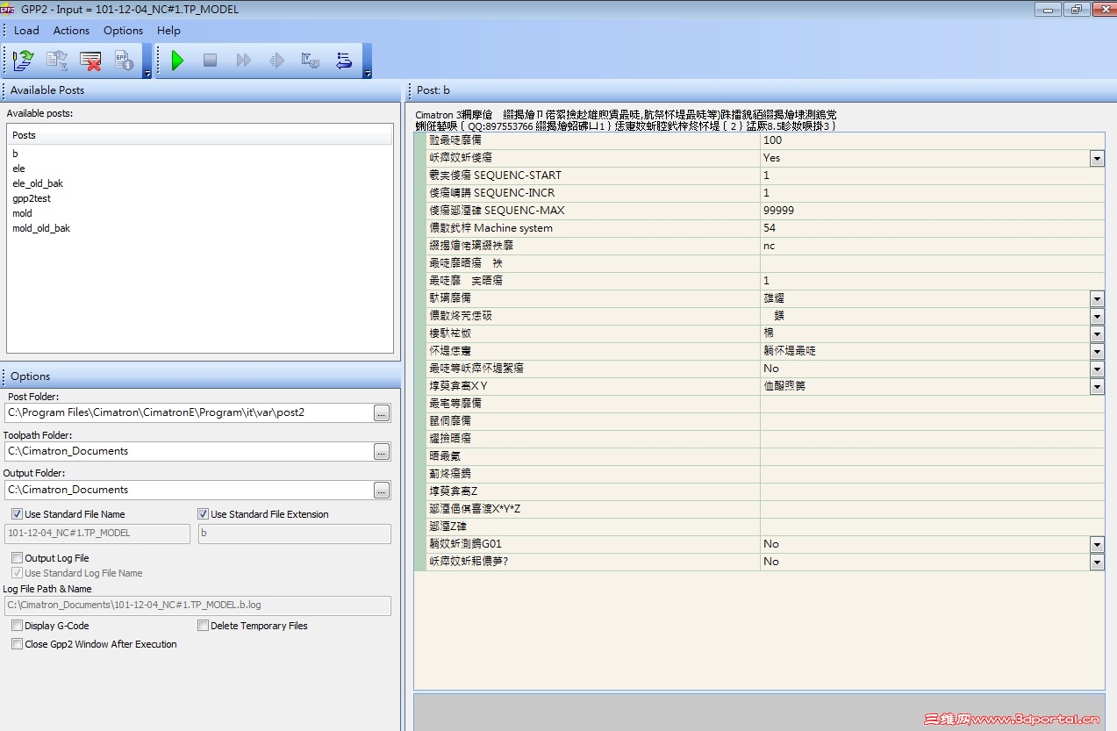Start post execution with green play icon

pyautogui.click(x=177, y=61)
